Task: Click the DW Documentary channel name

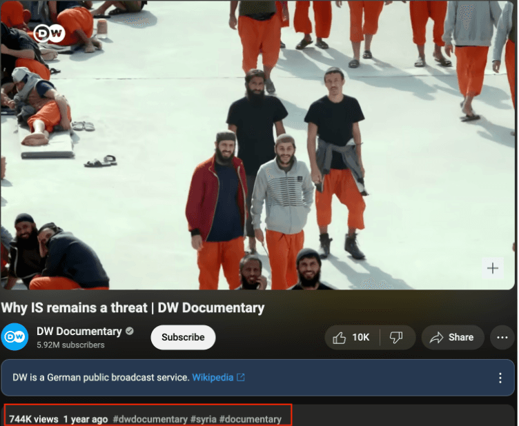Action: (x=79, y=332)
